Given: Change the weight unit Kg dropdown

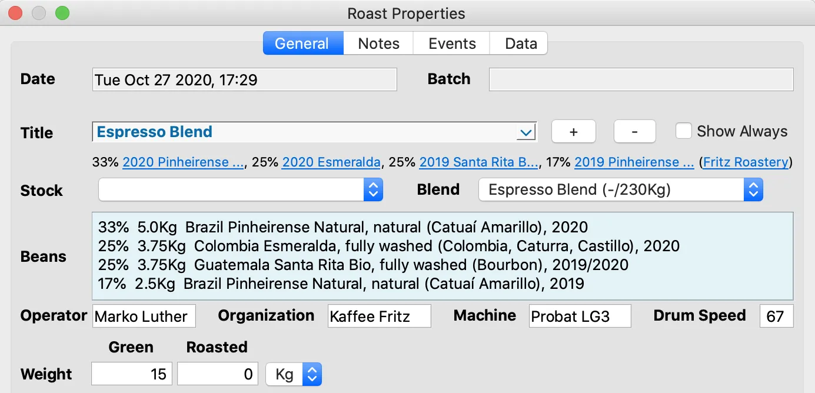Looking at the screenshot, I should click(293, 374).
